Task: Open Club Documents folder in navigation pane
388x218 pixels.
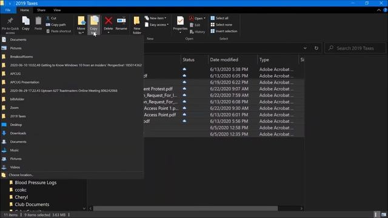Action: [x=32, y=205]
